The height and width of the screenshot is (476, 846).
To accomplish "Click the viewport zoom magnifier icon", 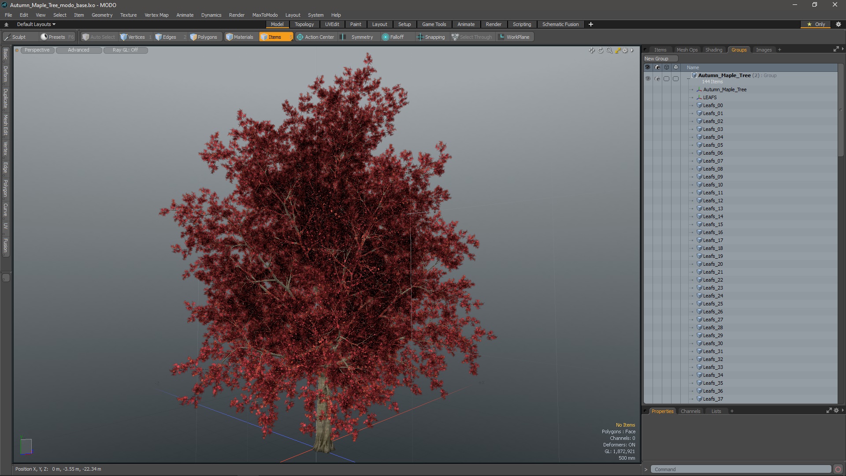I will [609, 50].
